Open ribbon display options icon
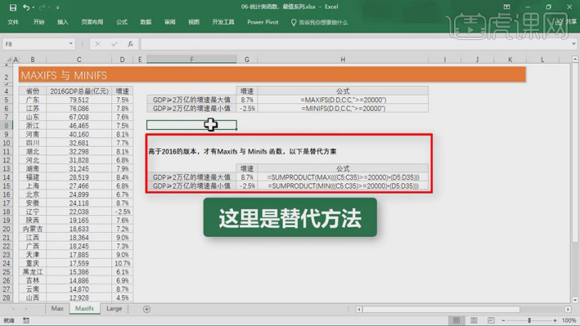This screenshot has width=580, height=326. (506, 7)
